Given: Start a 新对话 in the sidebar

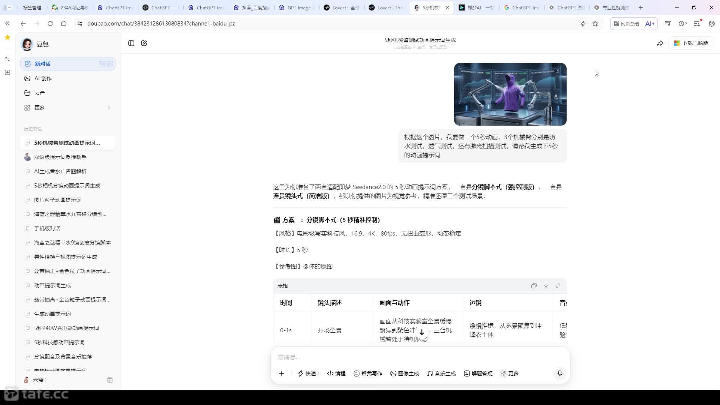Looking at the screenshot, I should 68,64.
